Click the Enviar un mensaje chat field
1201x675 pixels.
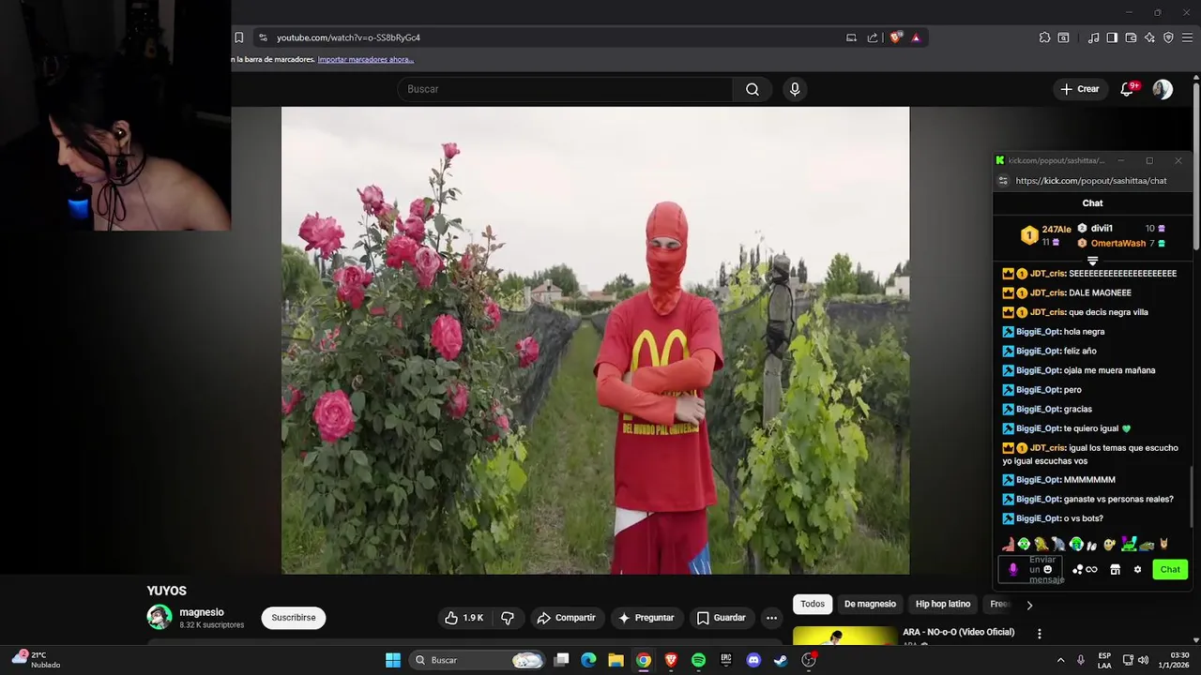tap(1030, 569)
